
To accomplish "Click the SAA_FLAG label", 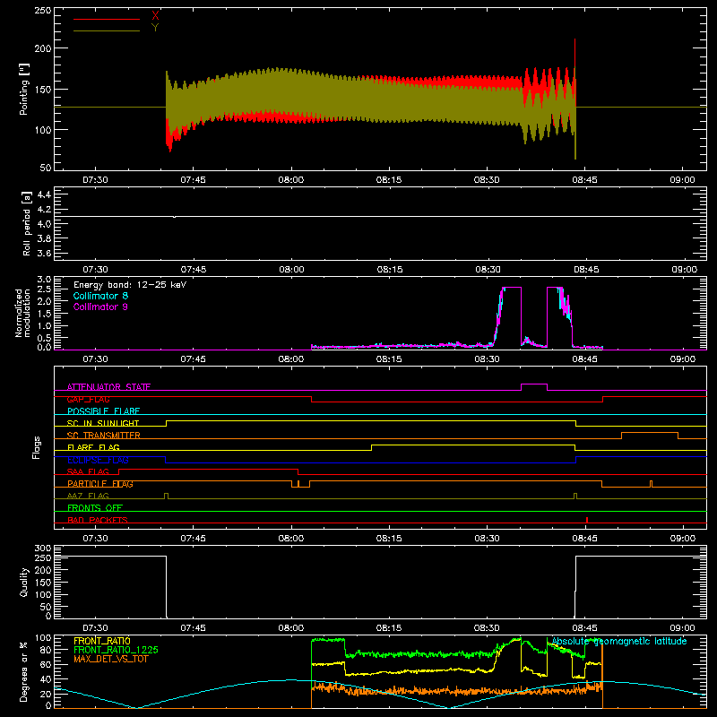I will 88,471.
